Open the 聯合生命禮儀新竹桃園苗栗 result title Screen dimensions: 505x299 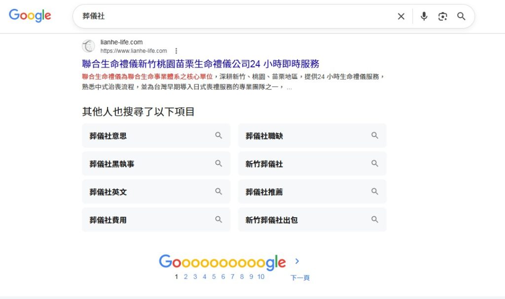[x=201, y=64]
